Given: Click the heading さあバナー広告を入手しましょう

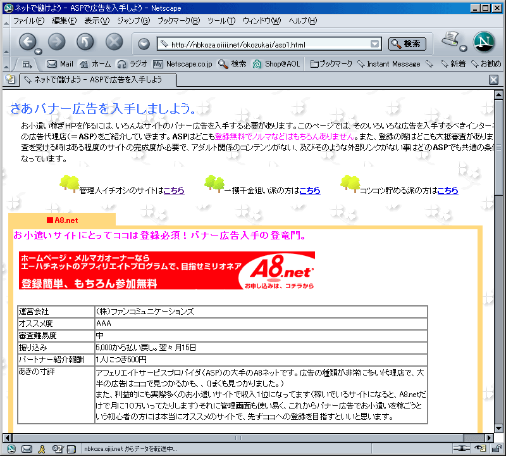Looking at the screenshot, I should (x=103, y=108).
